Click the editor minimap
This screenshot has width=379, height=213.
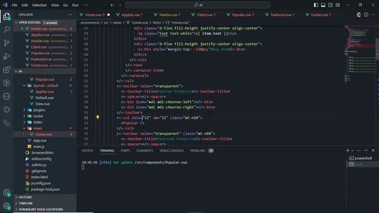pos(360,53)
